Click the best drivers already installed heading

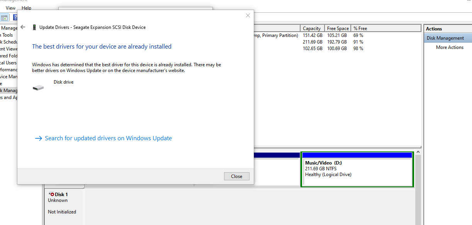click(x=102, y=47)
